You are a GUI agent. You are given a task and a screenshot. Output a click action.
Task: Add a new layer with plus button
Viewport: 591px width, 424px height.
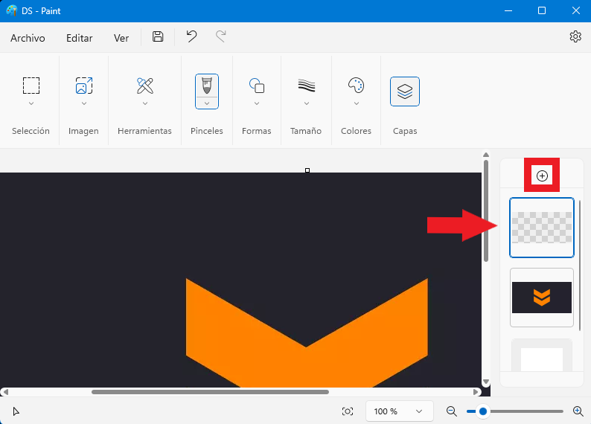pos(542,176)
